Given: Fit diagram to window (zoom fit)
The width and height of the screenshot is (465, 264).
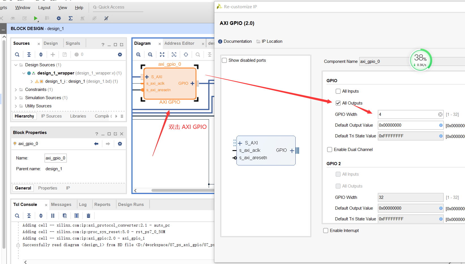Looking at the screenshot, I should (x=162, y=54).
